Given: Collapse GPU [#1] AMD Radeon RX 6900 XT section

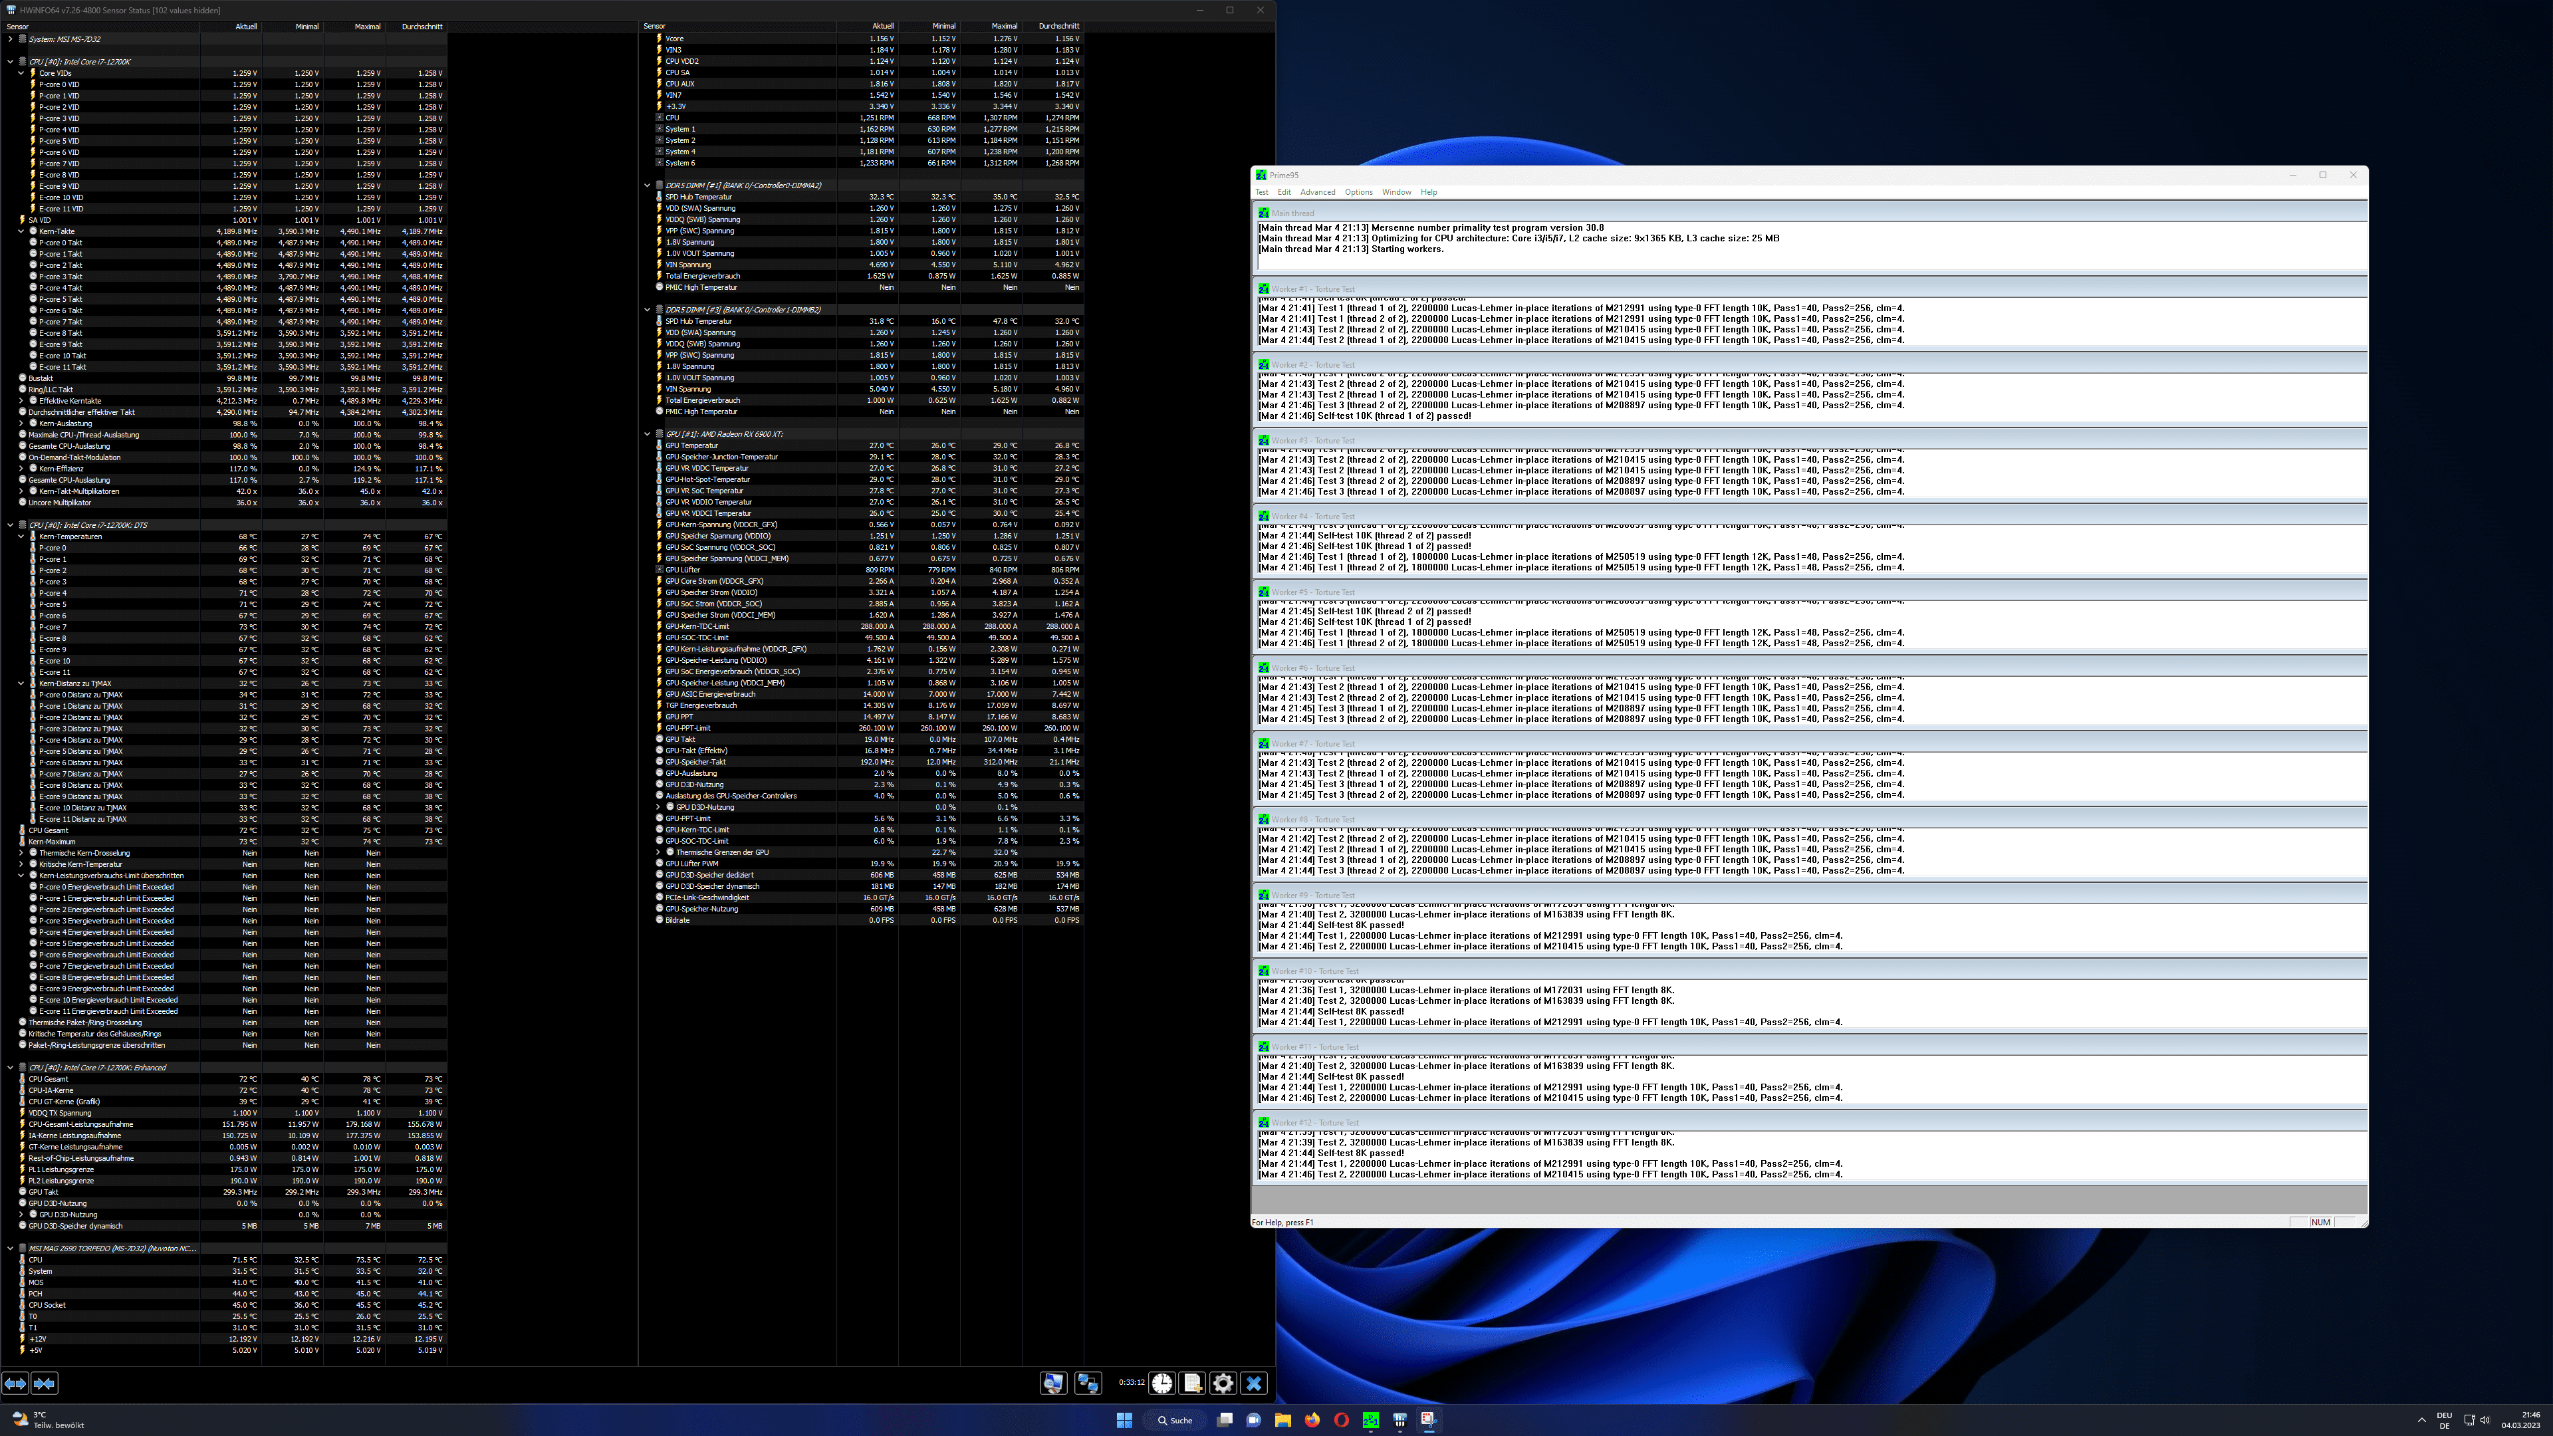Looking at the screenshot, I should [647, 434].
